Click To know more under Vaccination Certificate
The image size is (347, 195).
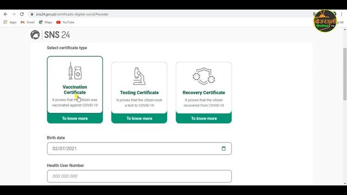75,118
